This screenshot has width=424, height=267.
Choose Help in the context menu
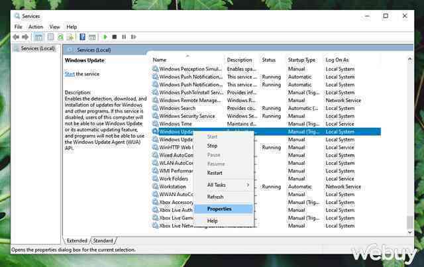(224, 221)
